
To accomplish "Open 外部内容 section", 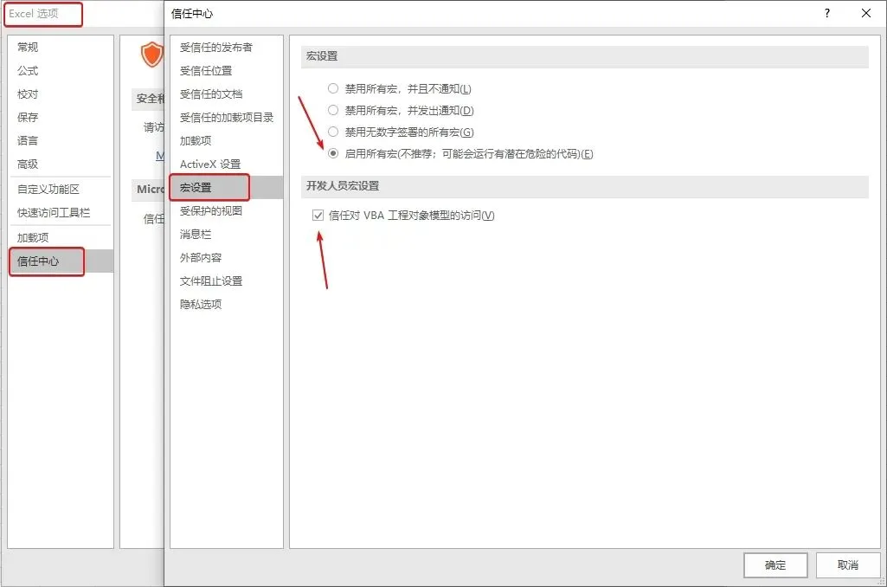I will coord(226,257).
